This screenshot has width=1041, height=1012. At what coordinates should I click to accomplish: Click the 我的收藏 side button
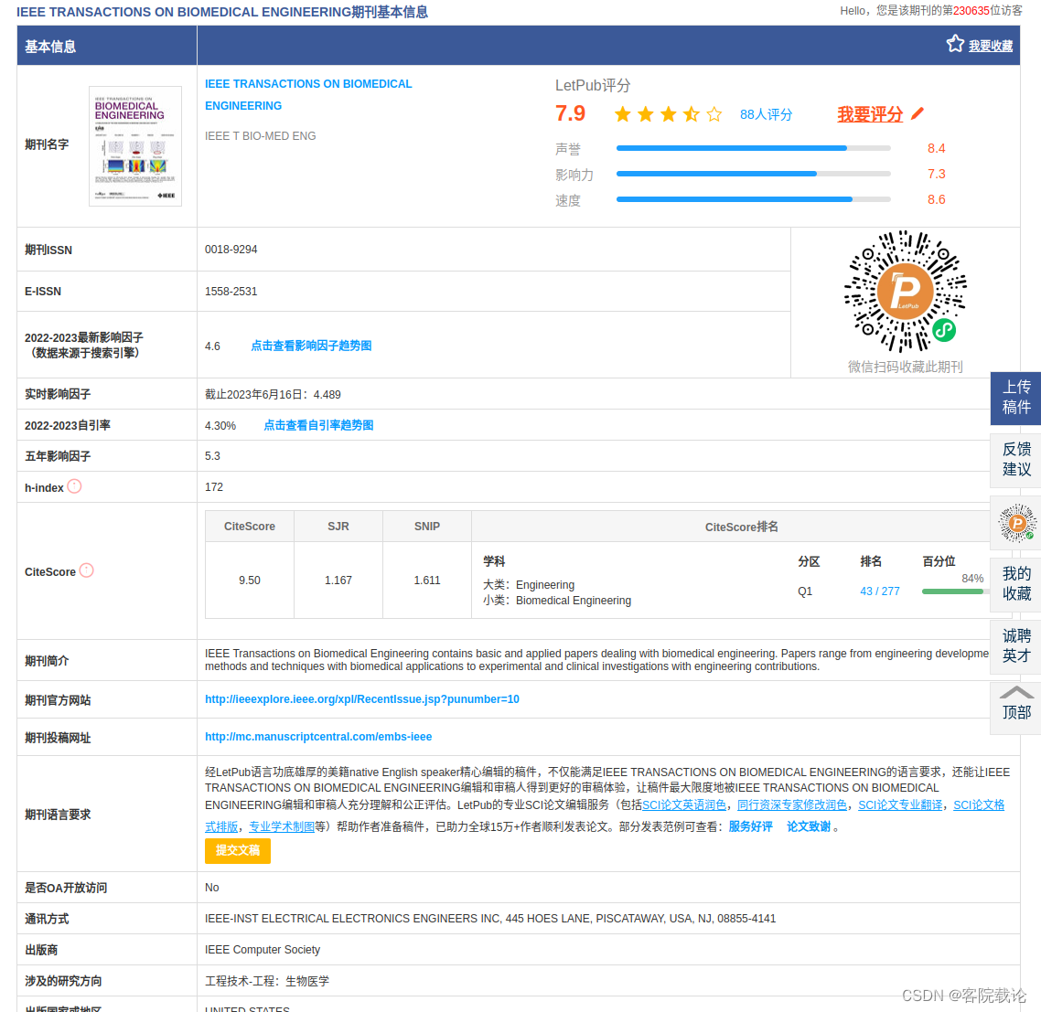tap(1015, 584)
